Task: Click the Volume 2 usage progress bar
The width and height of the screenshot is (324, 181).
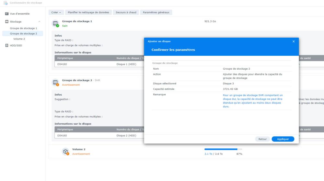Action: [223, 149]
